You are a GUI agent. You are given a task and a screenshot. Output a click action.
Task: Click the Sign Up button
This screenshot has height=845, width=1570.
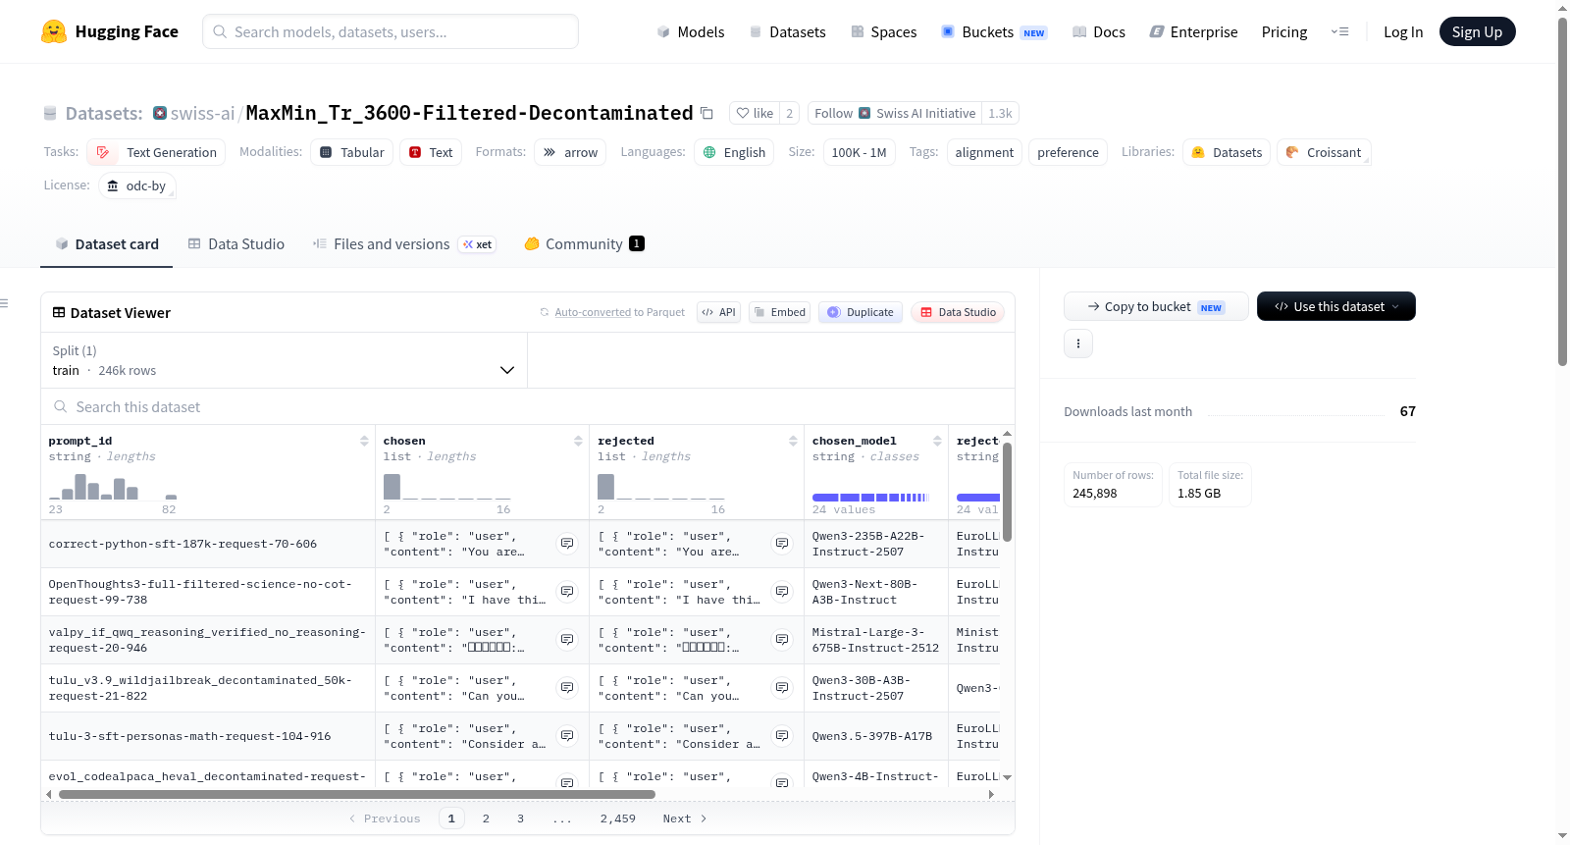click(1477, 32)
